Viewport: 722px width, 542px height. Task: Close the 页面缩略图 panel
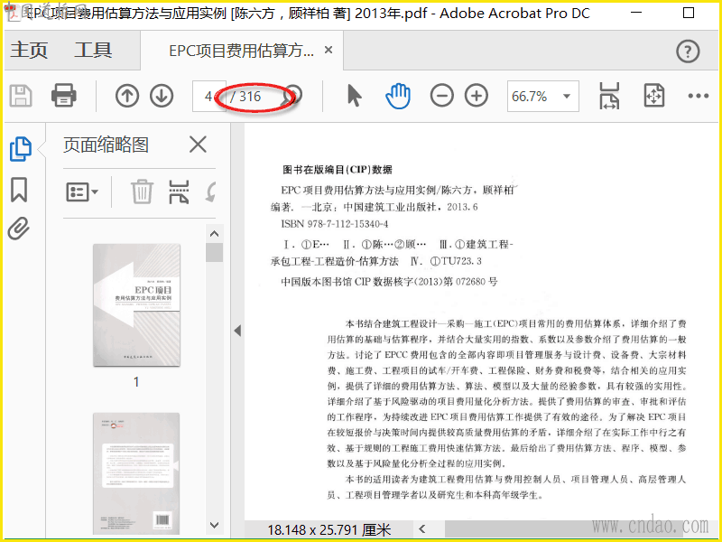(x=198, y=145)
